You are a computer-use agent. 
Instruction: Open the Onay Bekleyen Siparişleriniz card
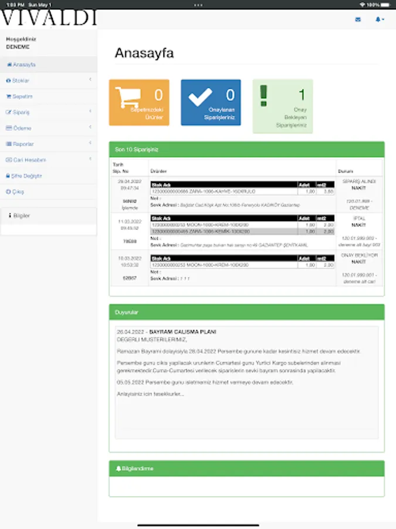(x=283, y=106)
